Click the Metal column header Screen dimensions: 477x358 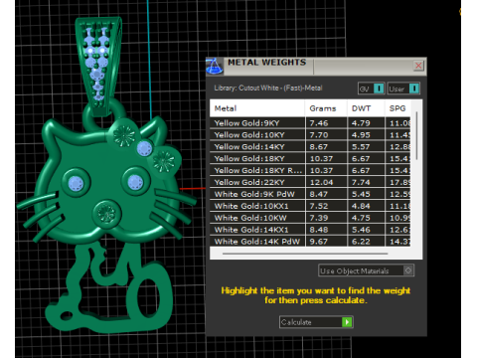(257, 108)
